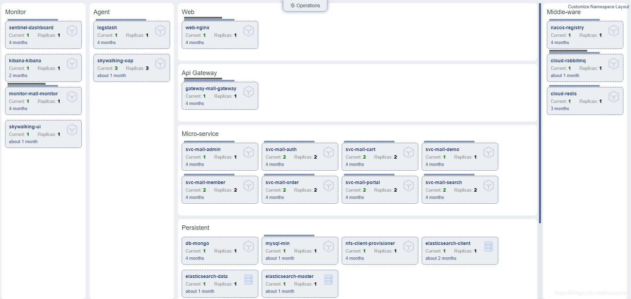Image resolution: width=631 pixels, height=299 pixels.
Task: Click the gateway-mall-gateway cube icon
Action: pyautogui.click(x=249, y=92)
